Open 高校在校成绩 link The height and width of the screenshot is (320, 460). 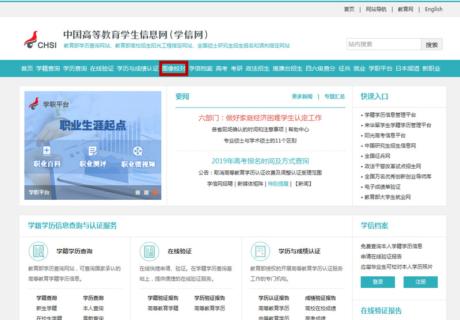(320, 308)
